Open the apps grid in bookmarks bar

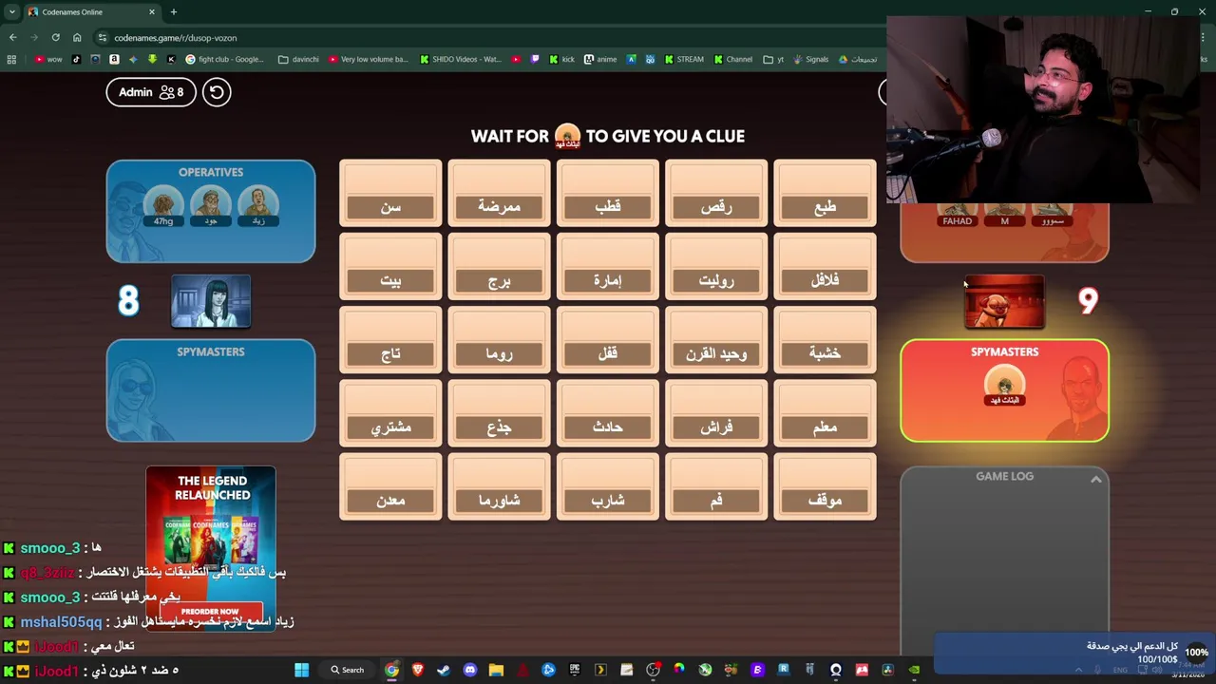(x=11, y=59)
